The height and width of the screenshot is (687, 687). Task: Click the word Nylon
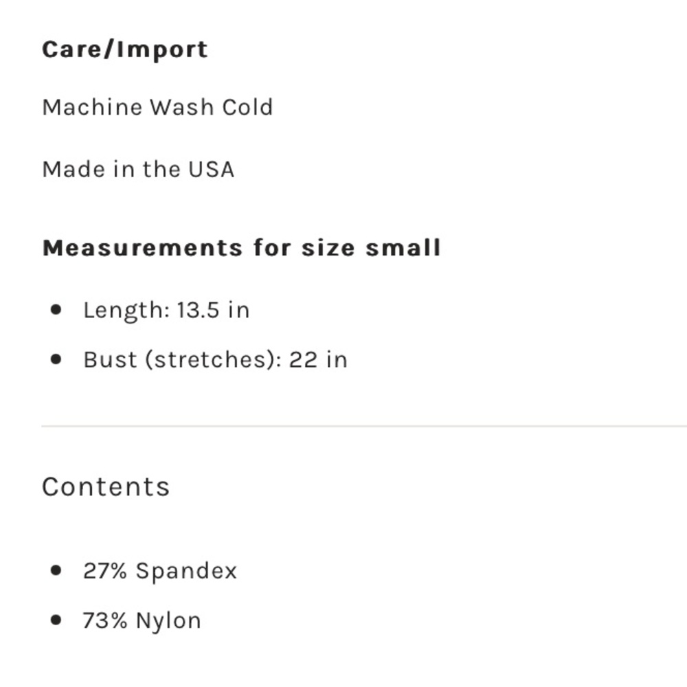[x=168, y=621]
